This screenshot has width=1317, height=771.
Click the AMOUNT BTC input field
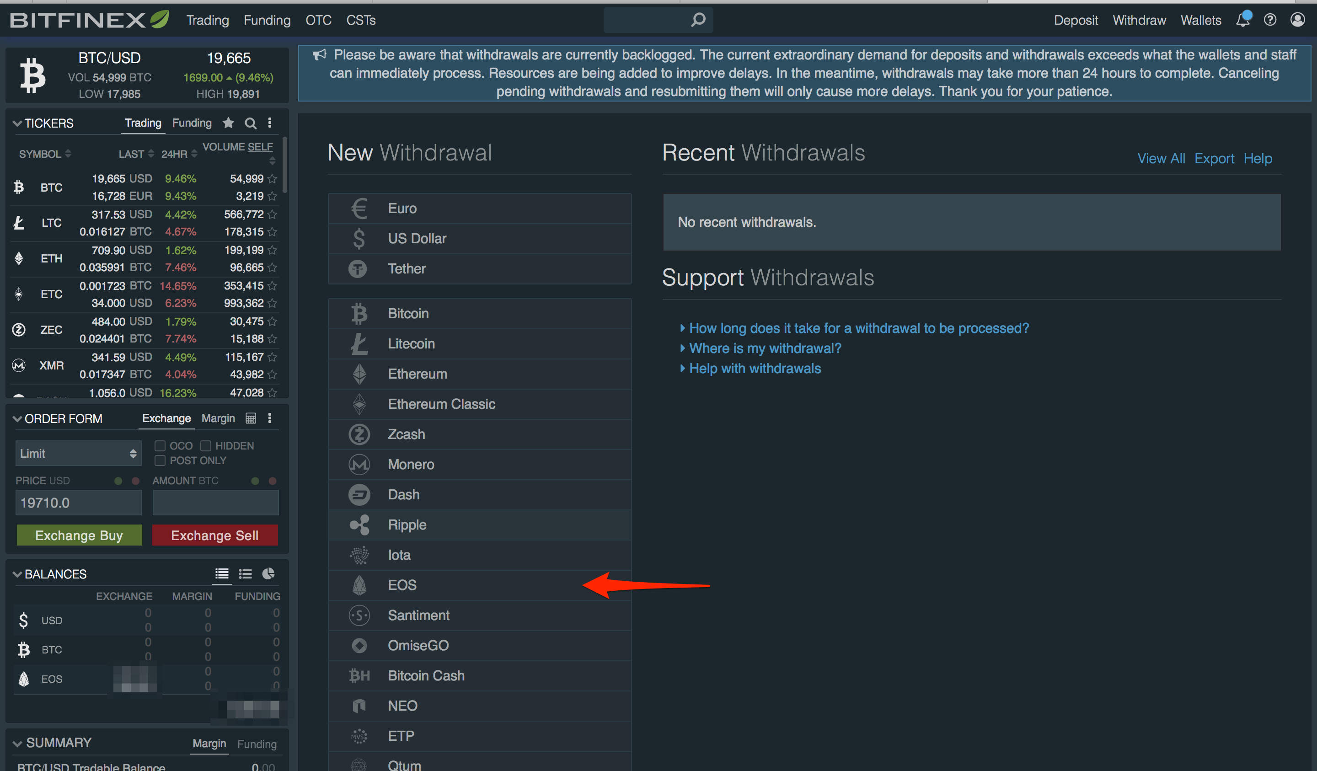pyautogui.click(x=215, y=502)
